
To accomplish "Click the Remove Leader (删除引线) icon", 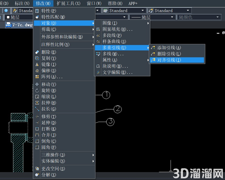I will coord(153,54).
